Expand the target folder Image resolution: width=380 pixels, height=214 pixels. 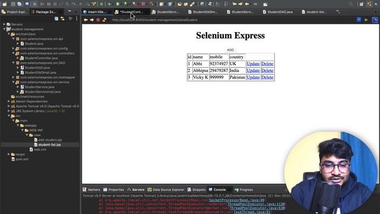[x=9, y=154]
